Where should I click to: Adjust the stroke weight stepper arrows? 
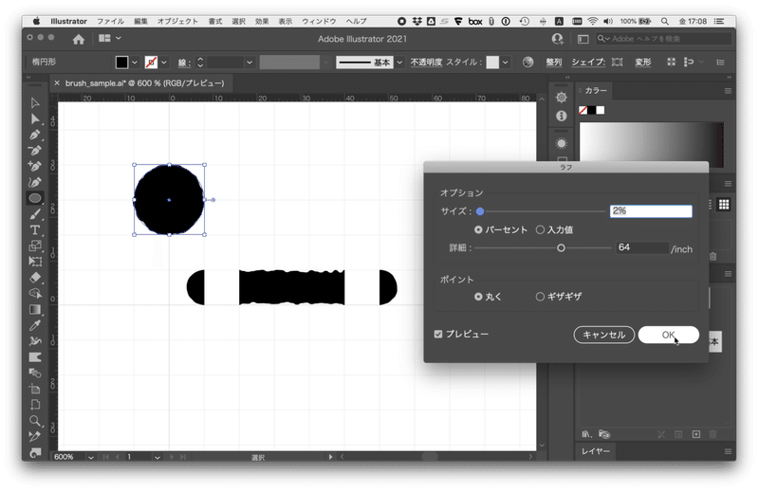pos(200,62)
